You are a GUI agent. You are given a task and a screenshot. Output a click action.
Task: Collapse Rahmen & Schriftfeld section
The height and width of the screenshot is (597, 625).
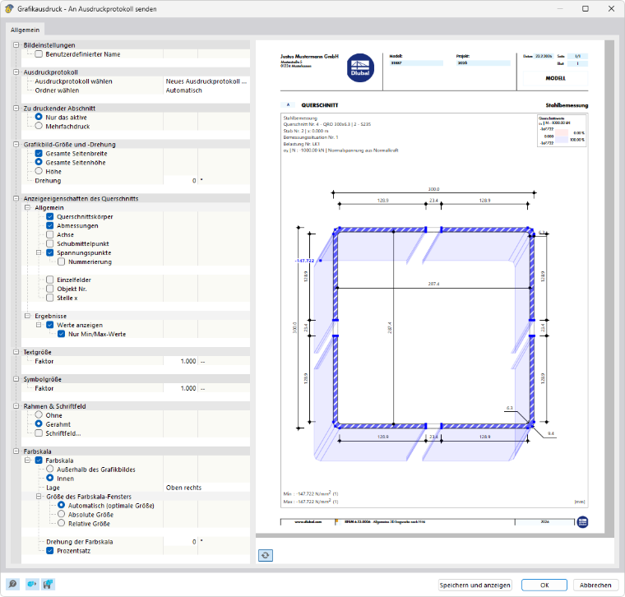point(16,406)
